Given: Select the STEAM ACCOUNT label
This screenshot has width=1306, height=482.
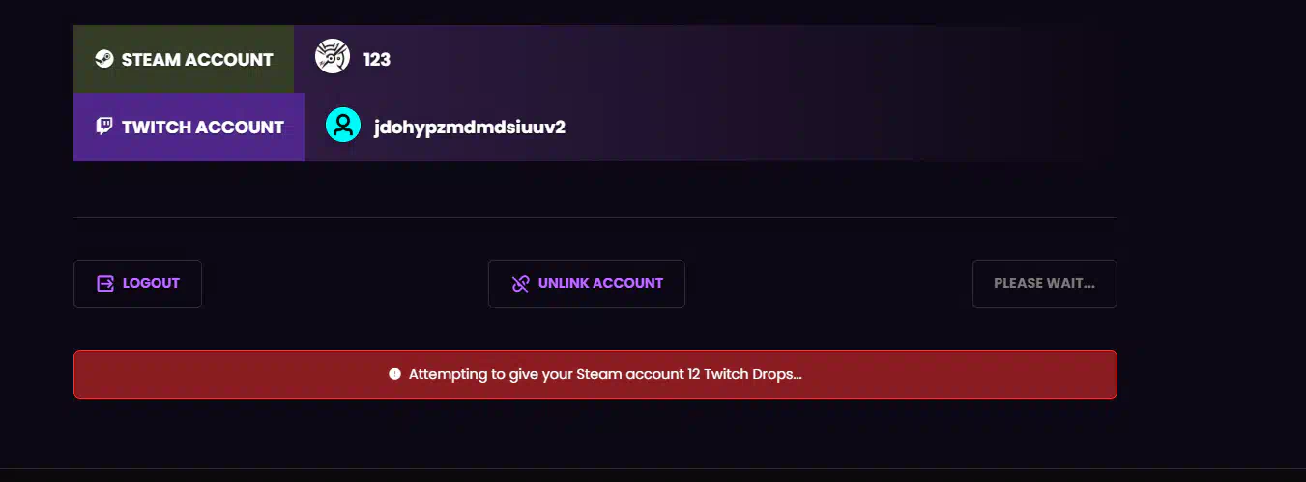Looking at the screenshot, I should pos(197,59).
